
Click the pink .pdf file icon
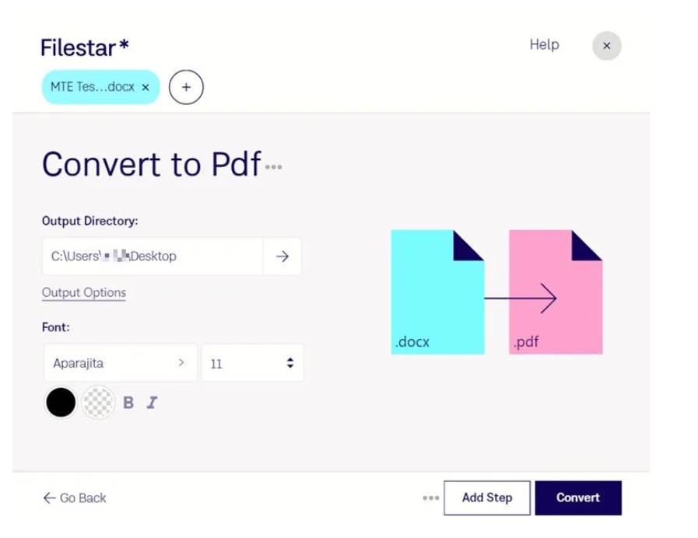[x=556, y=292]
